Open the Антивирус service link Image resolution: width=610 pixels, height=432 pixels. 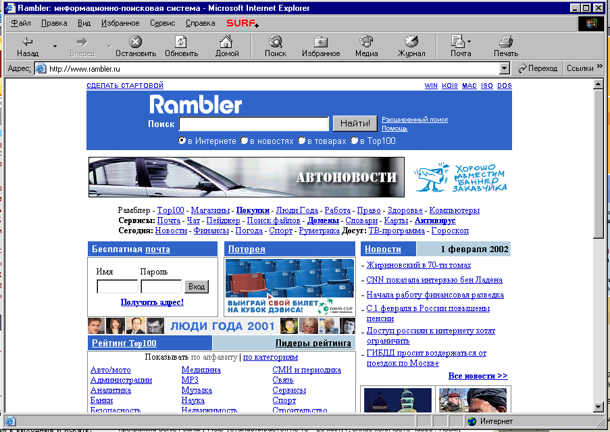click(435, 220)
